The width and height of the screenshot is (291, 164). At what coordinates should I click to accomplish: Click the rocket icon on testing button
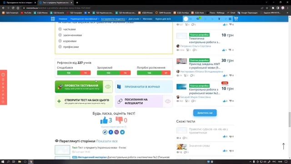tap(60, 87)
